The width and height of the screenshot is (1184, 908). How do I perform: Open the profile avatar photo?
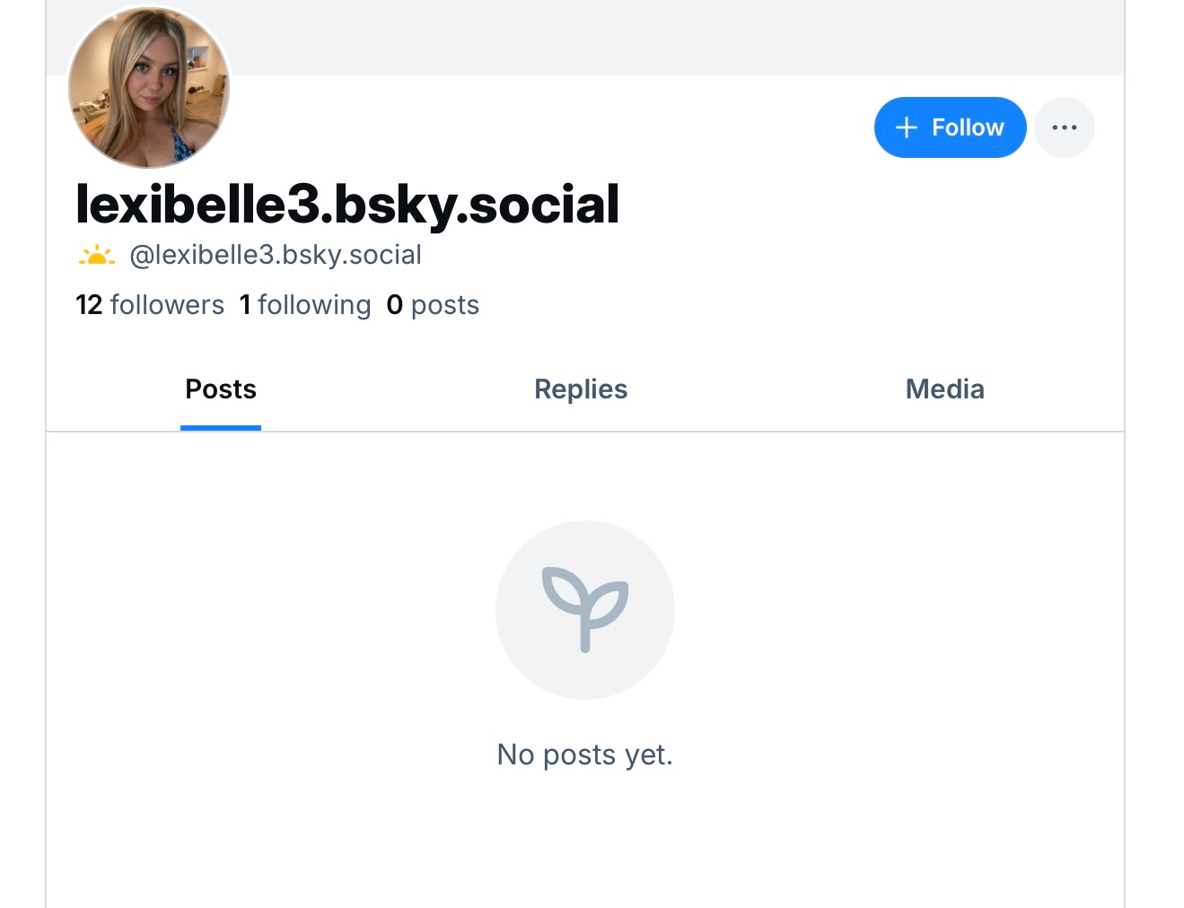(149, 88)
